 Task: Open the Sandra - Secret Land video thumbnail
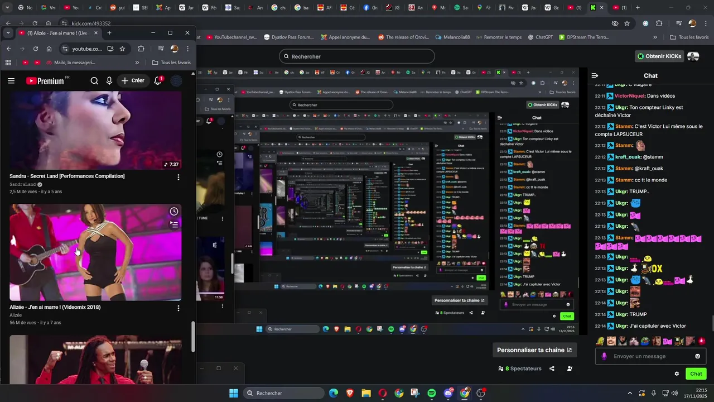[x=95, y=131]
